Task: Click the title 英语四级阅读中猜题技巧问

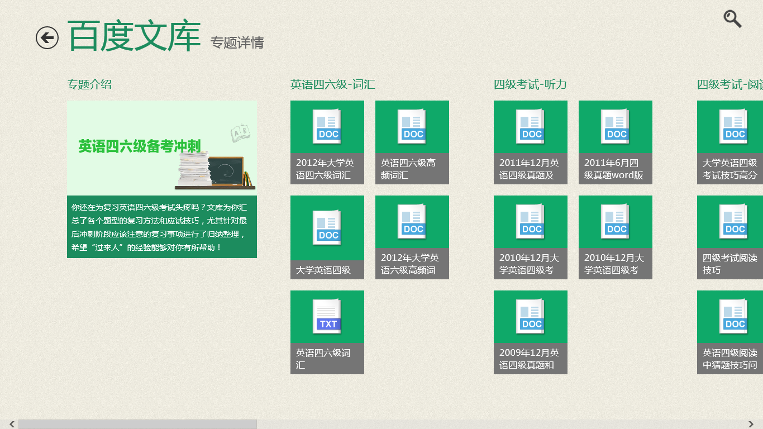Action: pyautogui.click(x=730, y=359)
